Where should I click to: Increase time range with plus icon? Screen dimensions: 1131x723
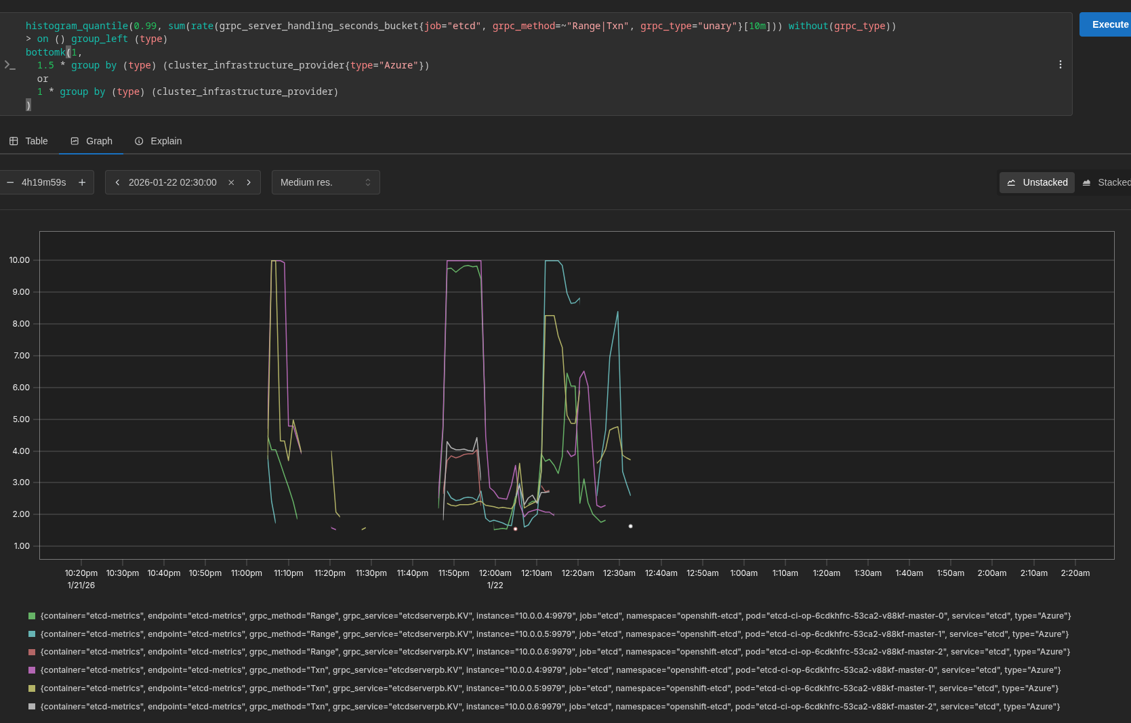pos(82,182)
